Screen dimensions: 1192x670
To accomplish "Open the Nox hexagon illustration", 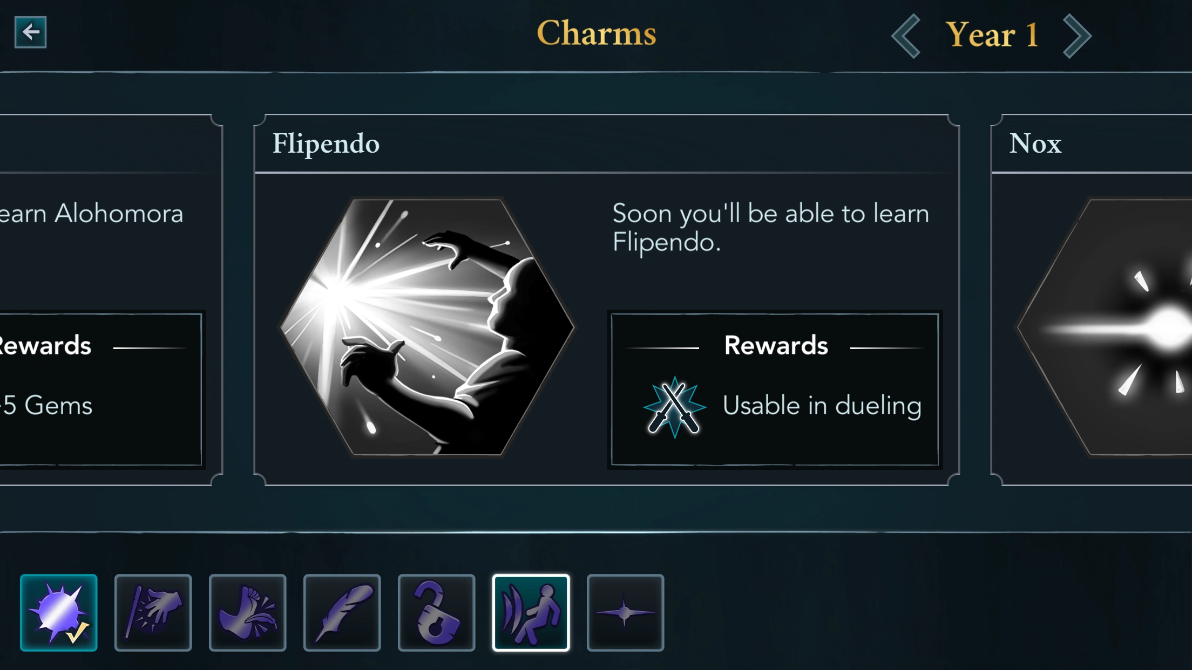I will (x=1112, y=327).
